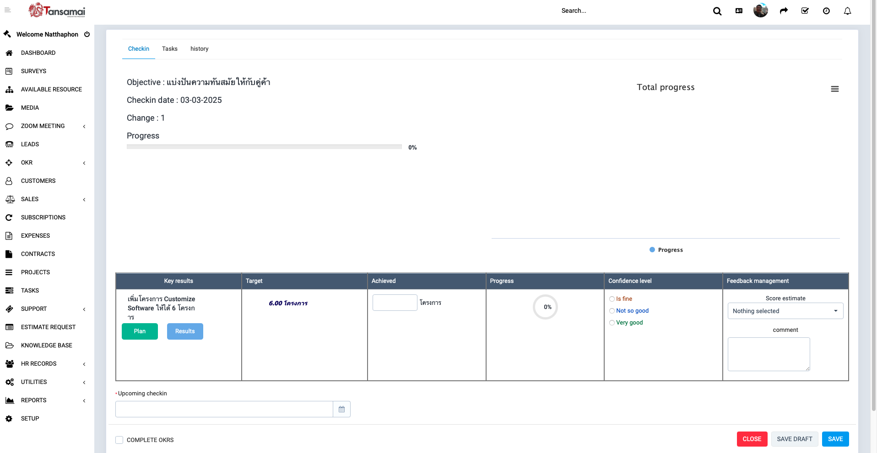This screenshot has height=453, width=877.
Task: Select the 'Is fine' confidence level
Action: [612, 299]
